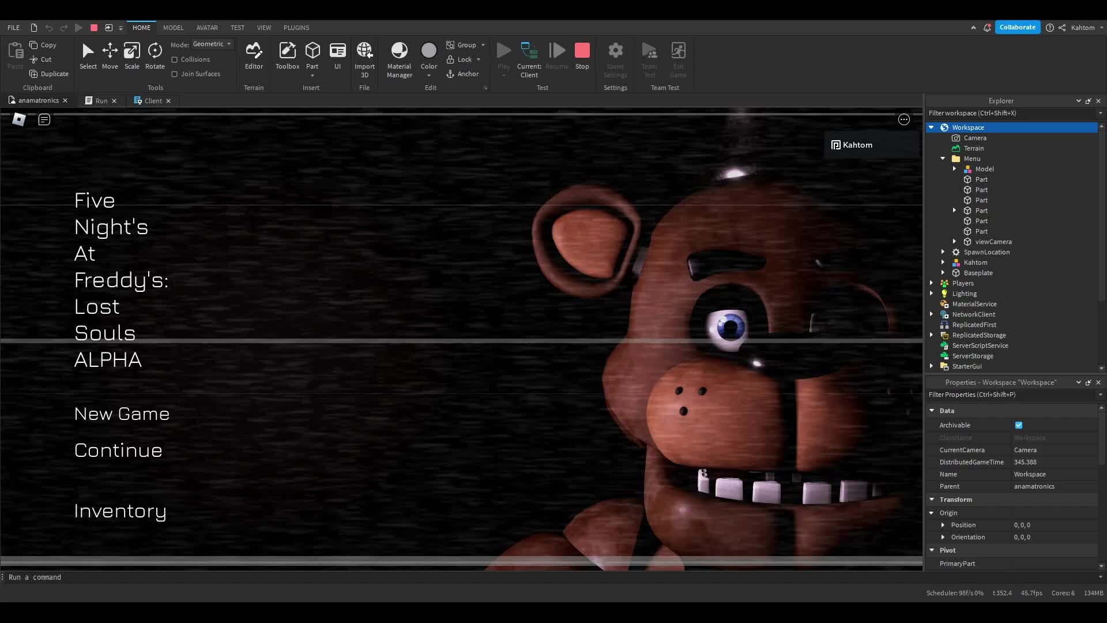Screen dimensions: 1107x623
Task: Insert a Part
Action: (x=312, y=55)
